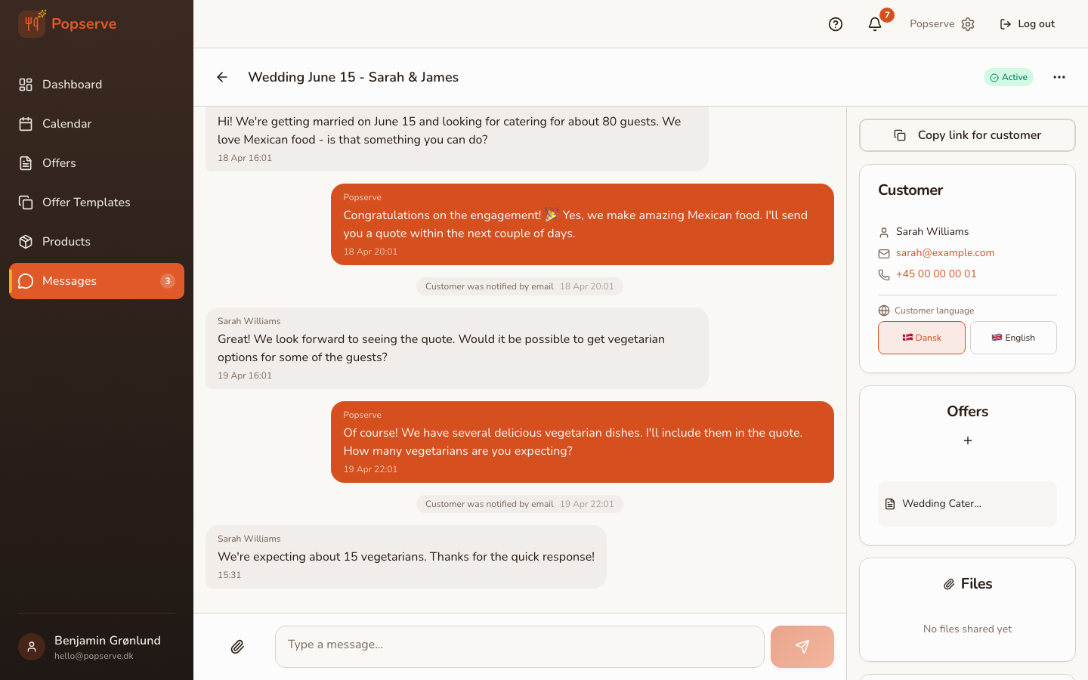Screen dimensions: 1088x680
Task: Open Messages in the sidebar
Action: click(x=70, y=280)
